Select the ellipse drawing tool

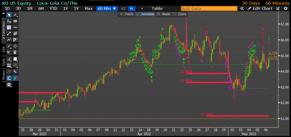coord(15,21)
